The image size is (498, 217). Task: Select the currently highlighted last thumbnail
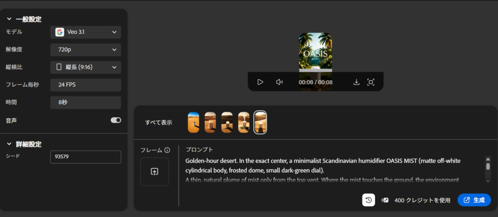260,123
